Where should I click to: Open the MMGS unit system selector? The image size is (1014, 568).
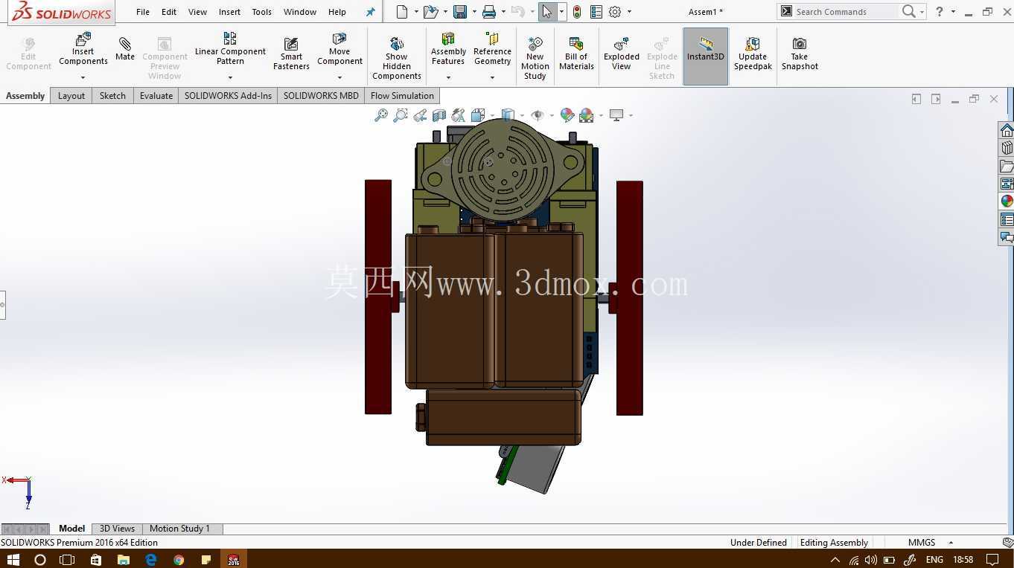[x=928, y=543]
